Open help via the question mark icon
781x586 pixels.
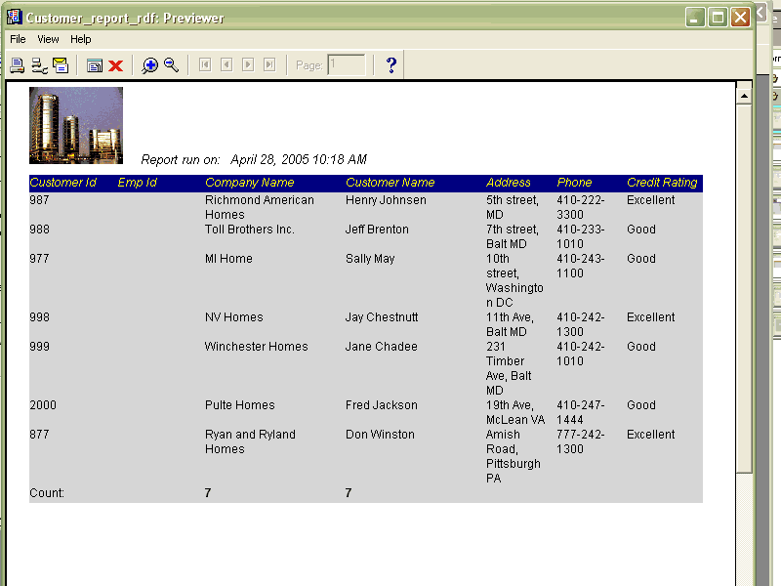click(391, 65)
